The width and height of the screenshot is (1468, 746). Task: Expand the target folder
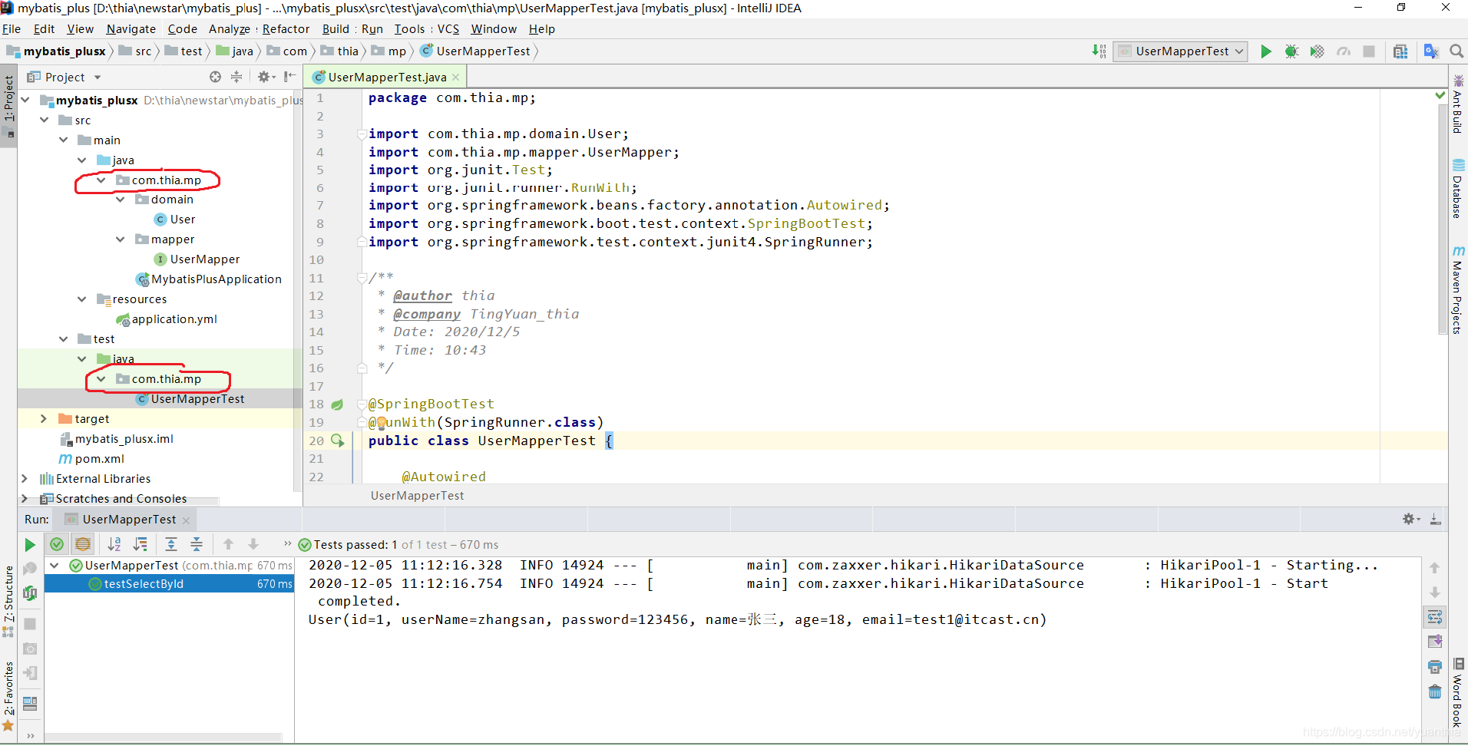pos(44,419)
